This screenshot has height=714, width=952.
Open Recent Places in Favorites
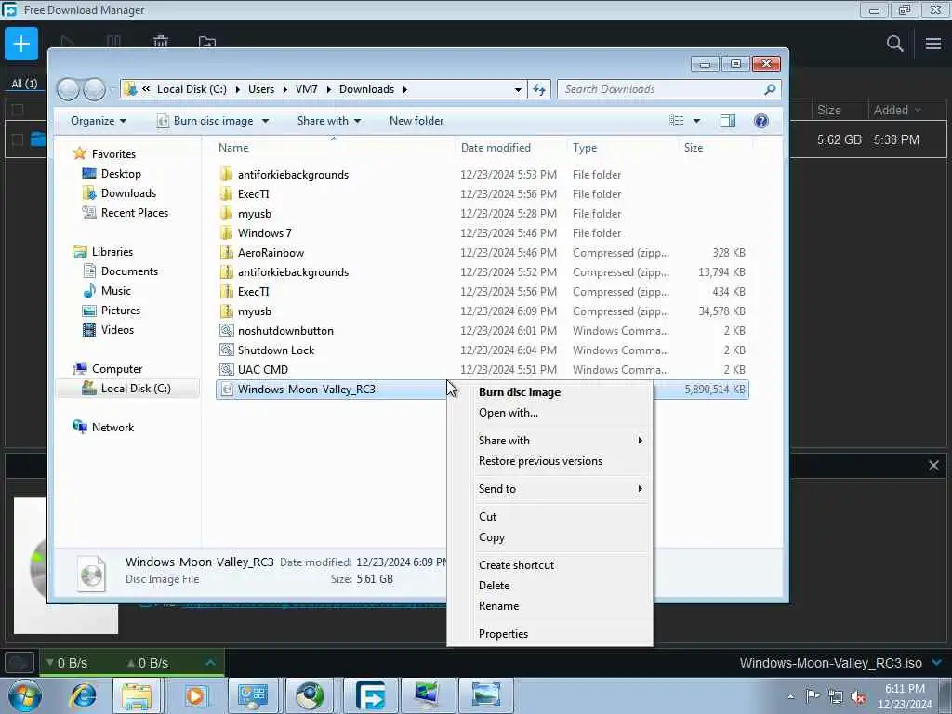[134, 213]
